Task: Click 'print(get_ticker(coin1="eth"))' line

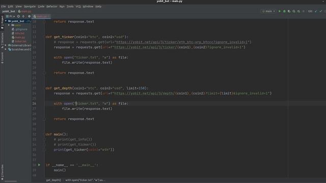Action: coord(84,149)
